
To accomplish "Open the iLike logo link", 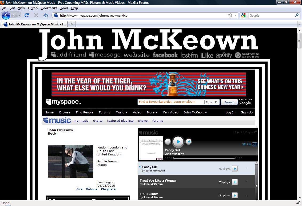I will click(x=207, y=56).
